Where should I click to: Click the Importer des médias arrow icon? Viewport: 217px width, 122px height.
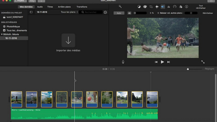coord(68,40)
